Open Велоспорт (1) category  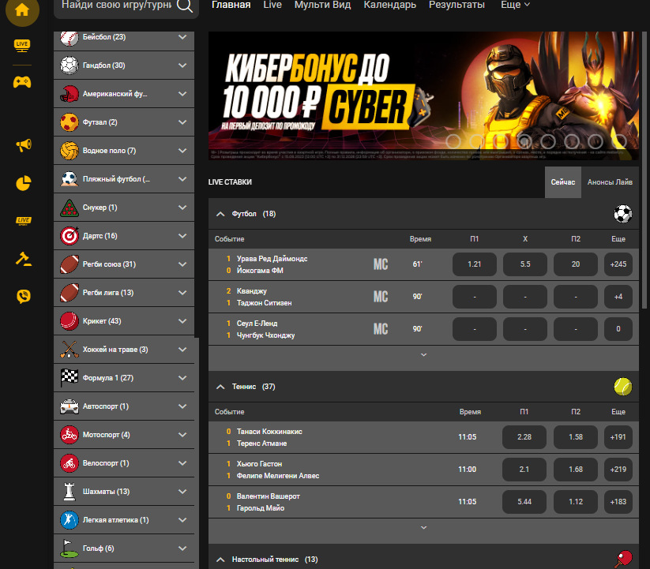click(x=124, y=463)
